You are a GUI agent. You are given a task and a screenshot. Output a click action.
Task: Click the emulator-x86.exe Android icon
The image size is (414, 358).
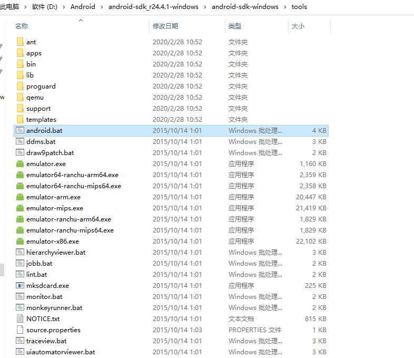click(20, 241)
